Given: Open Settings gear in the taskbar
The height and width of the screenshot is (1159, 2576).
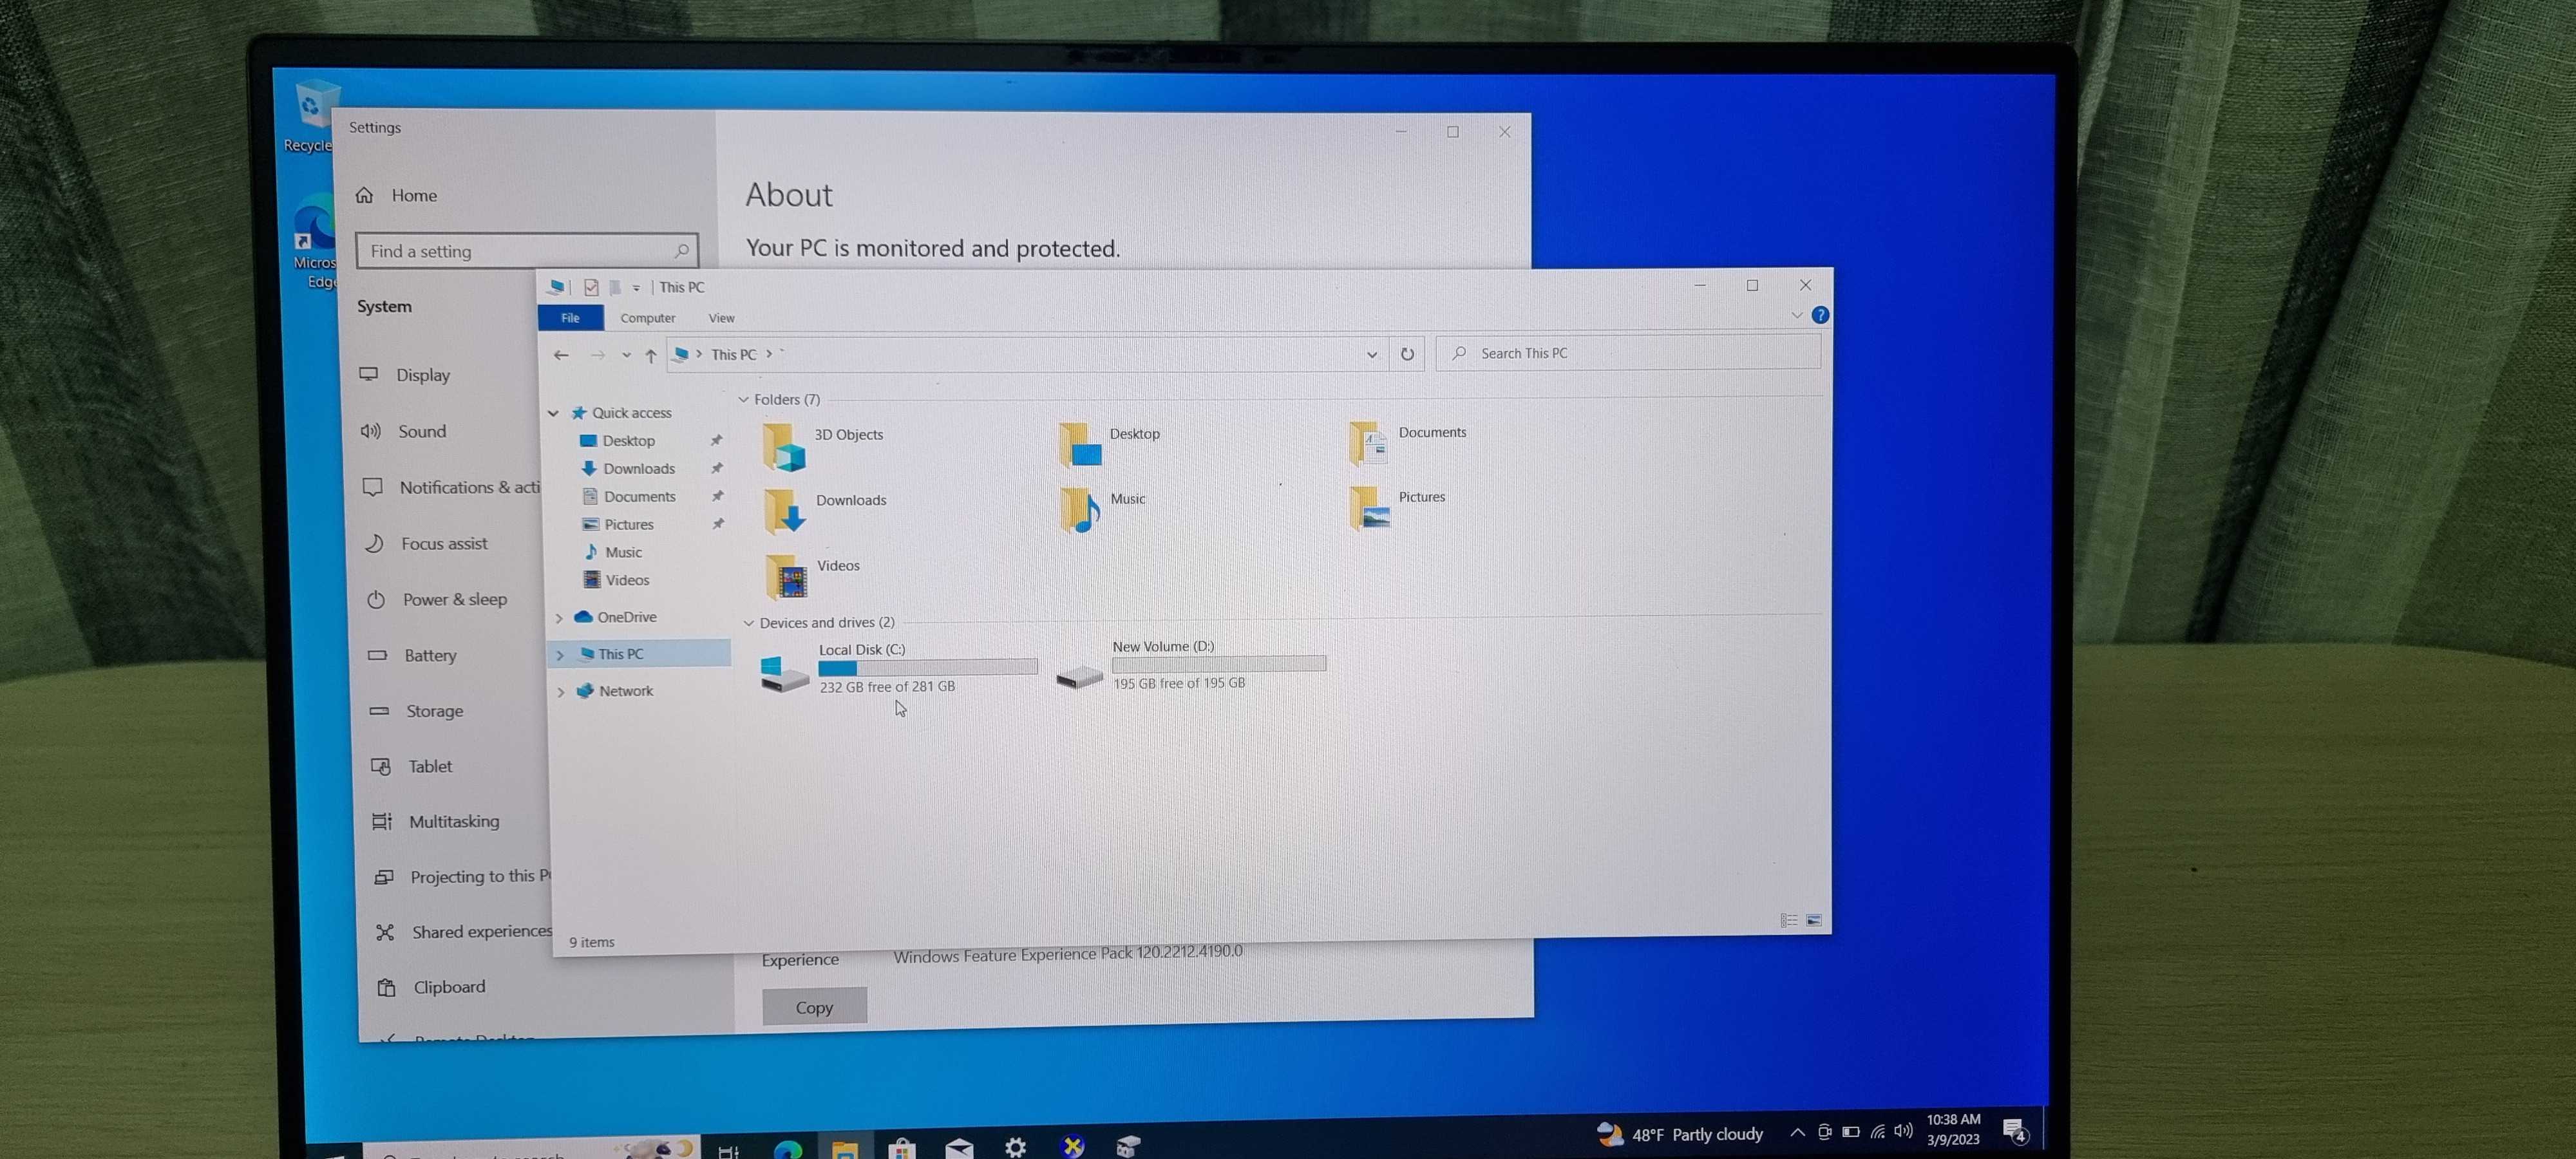Looking at the screenshot, I should point(1016,1147).
